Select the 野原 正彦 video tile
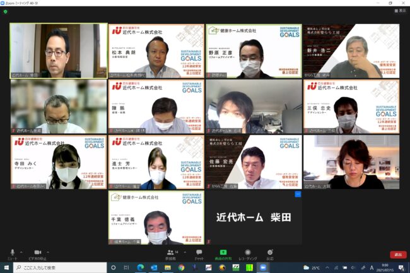 click(254, 51)
